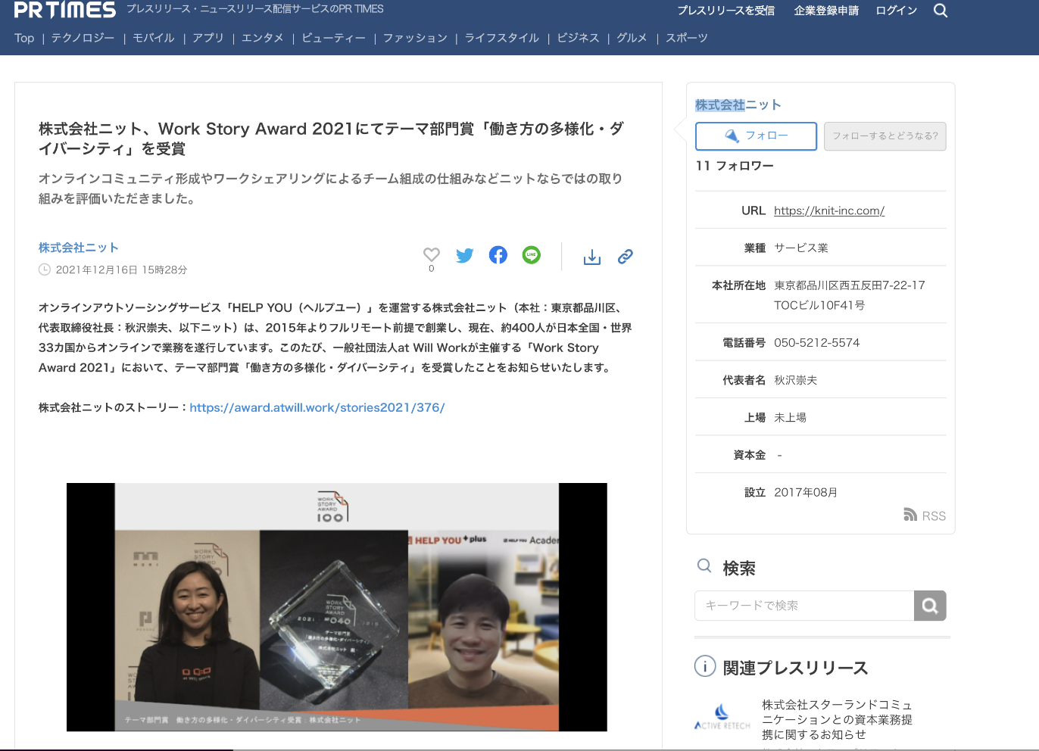
Task: Open the award ceremony photo
Action: pos(337,607)
